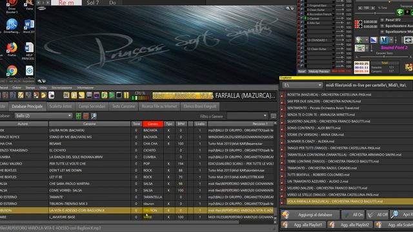
Task: Click Agg. alla Playlist2 button
Action: [350, 225]
